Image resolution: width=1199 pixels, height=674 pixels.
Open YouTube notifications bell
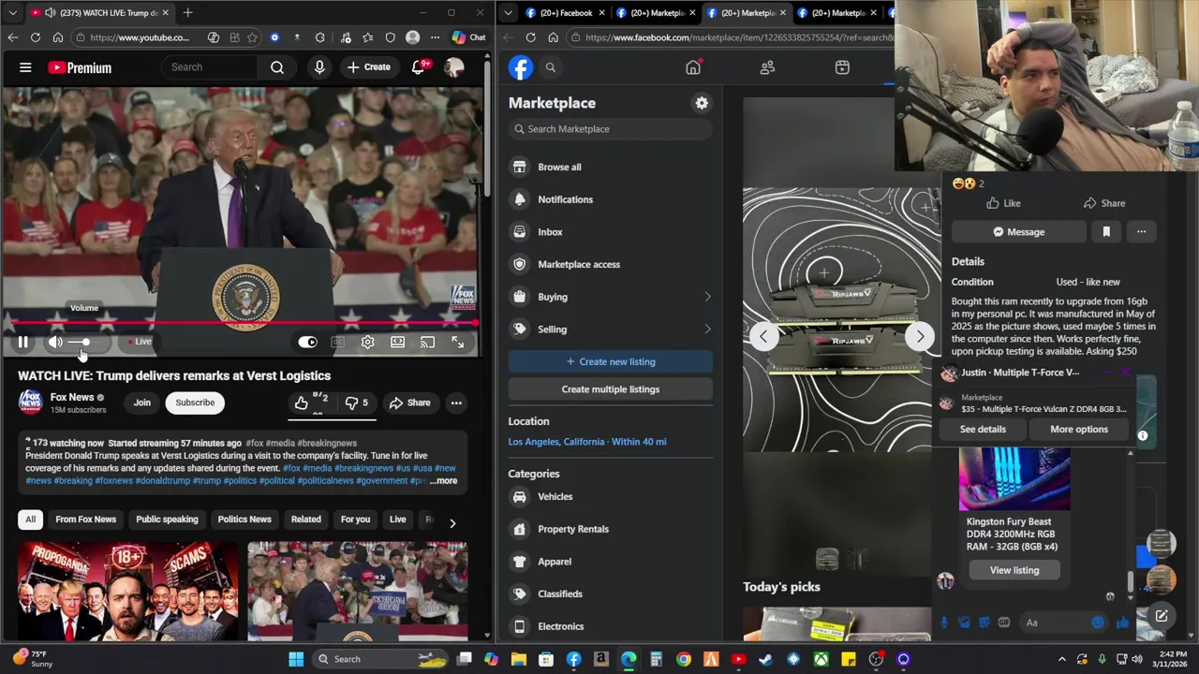coord(419,67)
